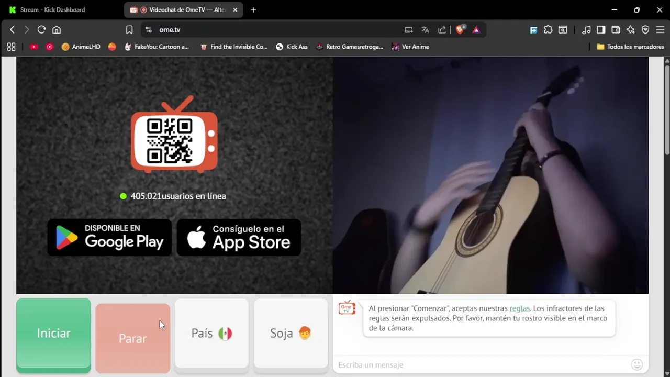Reload the ome.tv page
This screenshot has height=377, width=670.
(41, 30)
